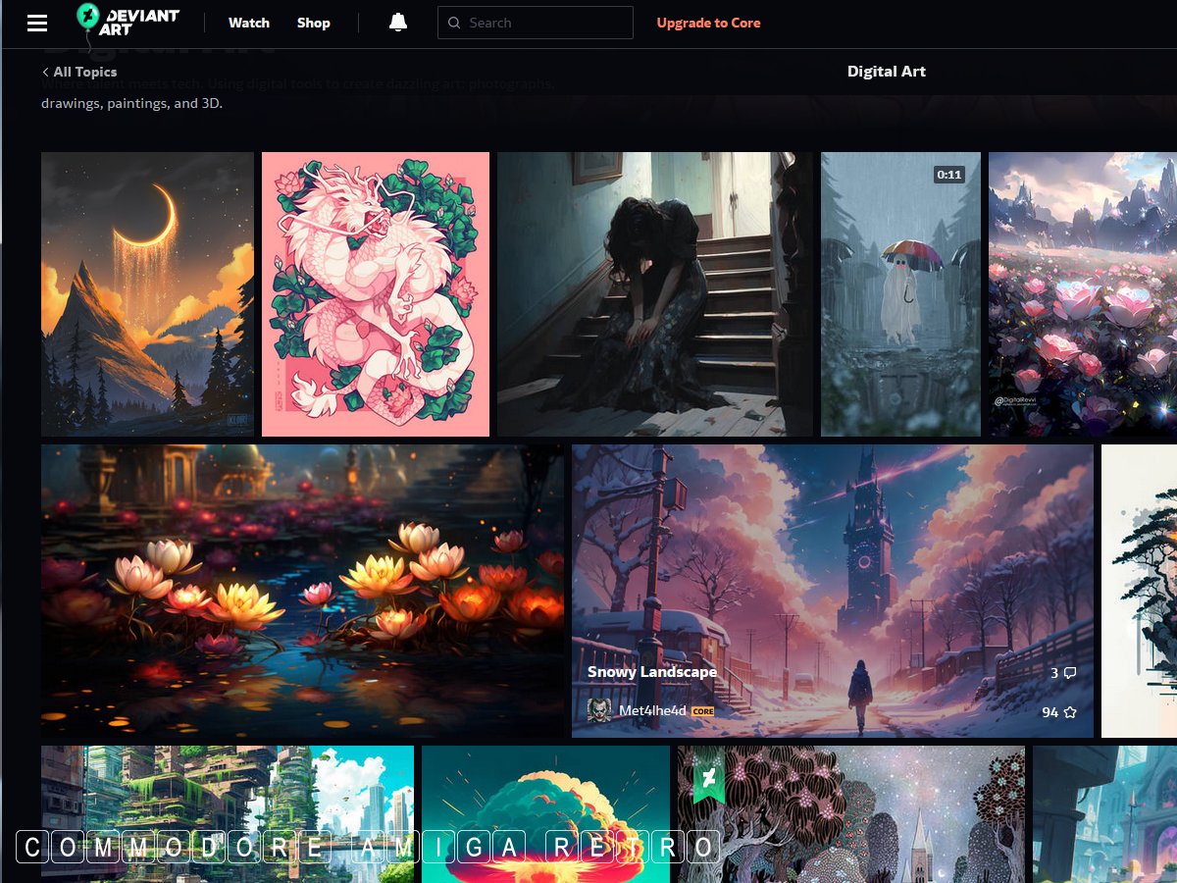Click the CORE badge beside Met4lhe4d

(x=702, y=711)
